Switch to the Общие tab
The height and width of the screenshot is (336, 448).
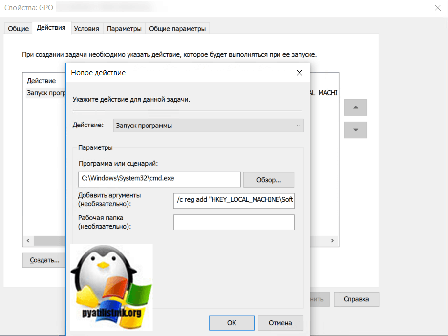point(18,29)
